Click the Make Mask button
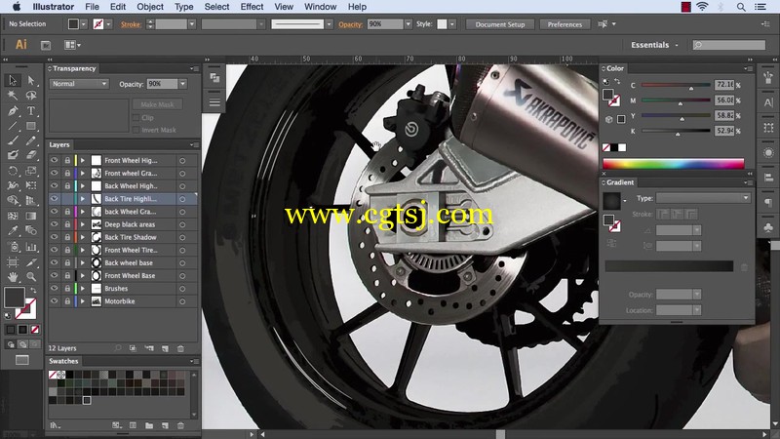 (x=157, y=104)
